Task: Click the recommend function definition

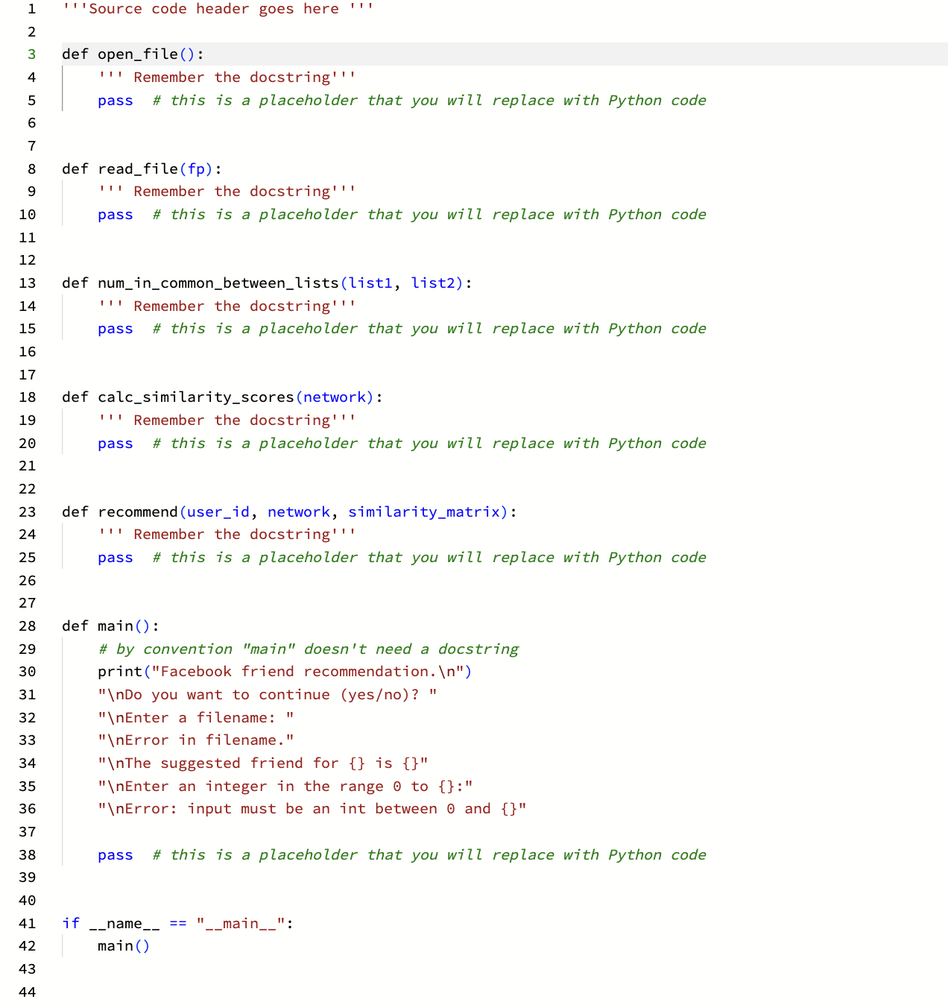Action: point(137,511)
